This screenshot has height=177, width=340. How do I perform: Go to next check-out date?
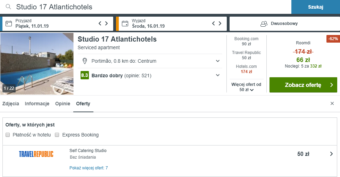click(x=220, y=23)
